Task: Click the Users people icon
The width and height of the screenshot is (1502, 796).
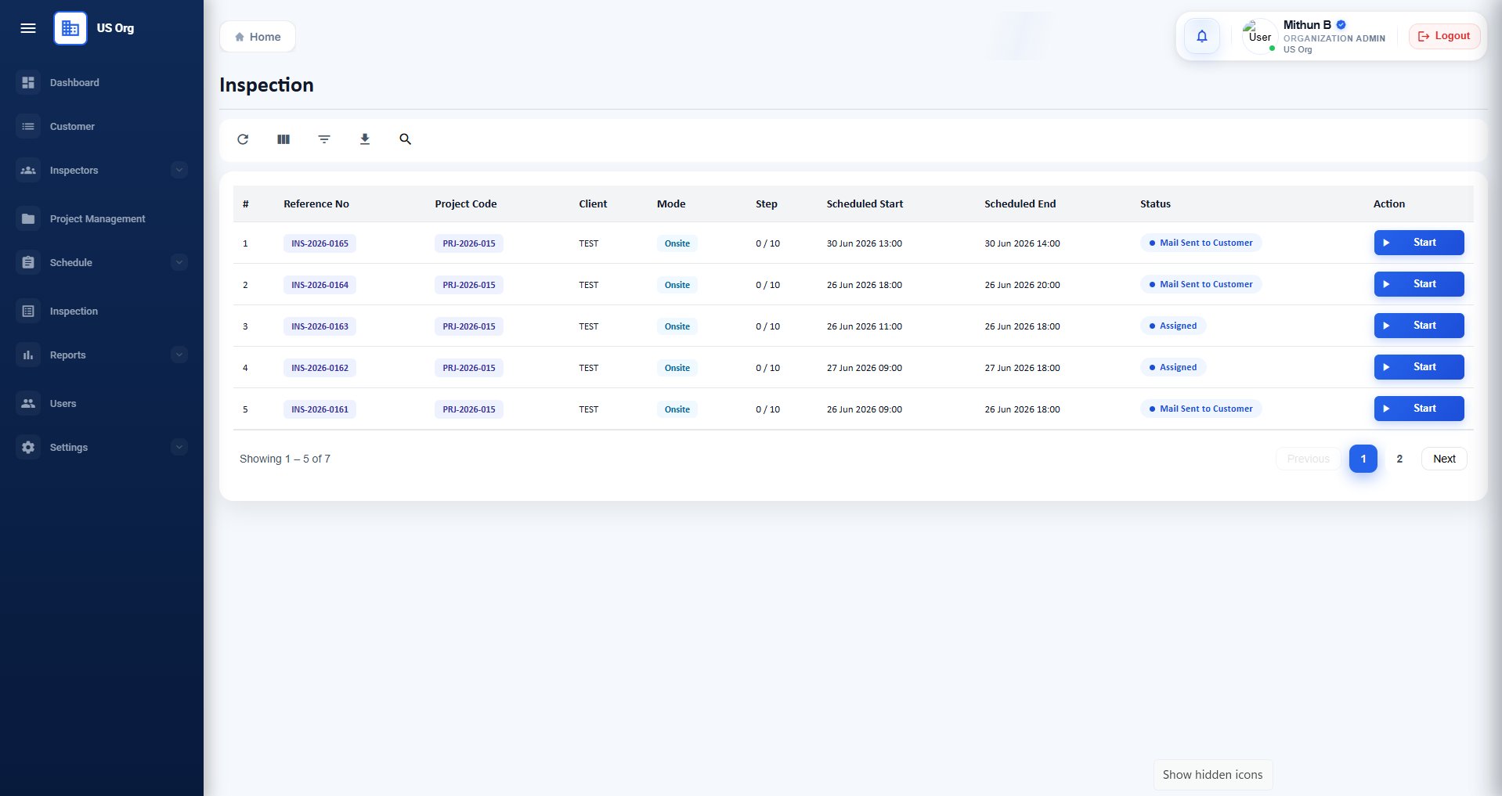Action: [28, 403]
